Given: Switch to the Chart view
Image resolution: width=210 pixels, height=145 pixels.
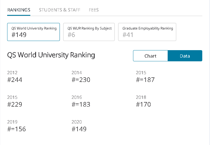Looking at the screenshot, I should click(x=150, y=56).
